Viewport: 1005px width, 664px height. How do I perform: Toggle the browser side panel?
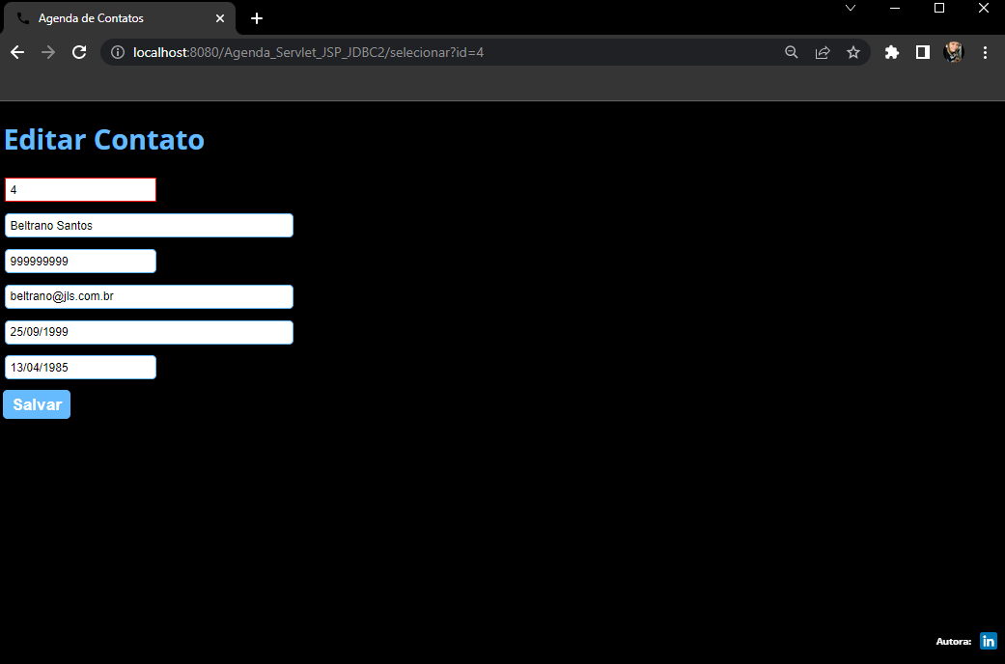922,52
